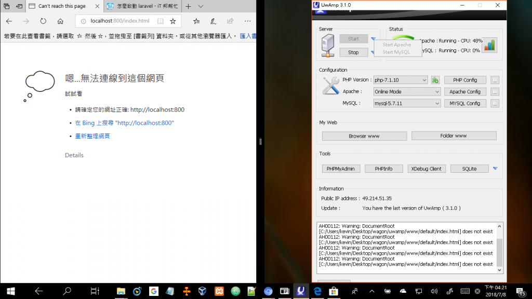Show hidden system tray icons

pyautogui.click(x=372, y=291)
